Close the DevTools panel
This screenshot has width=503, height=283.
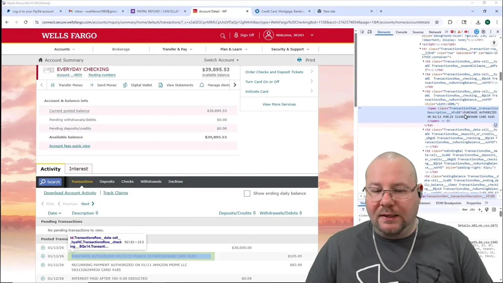[x=497, y=32]
